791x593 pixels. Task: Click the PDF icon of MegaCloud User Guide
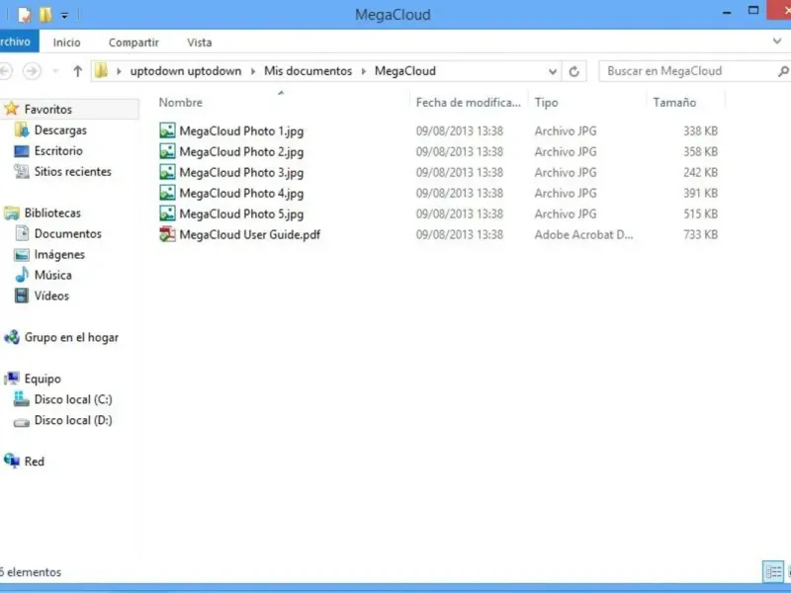[x=167, y=234]
